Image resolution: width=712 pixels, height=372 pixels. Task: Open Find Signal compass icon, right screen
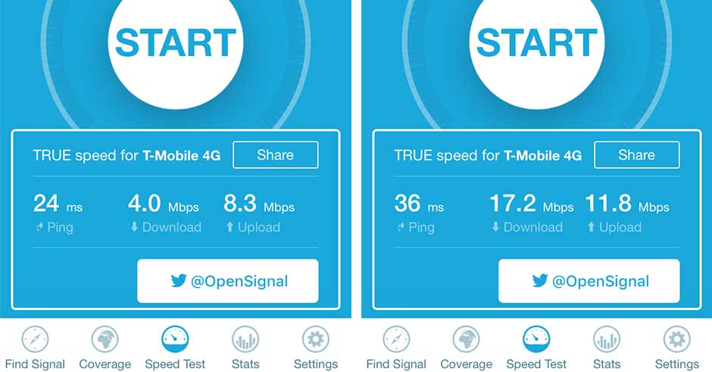[396, 339]
